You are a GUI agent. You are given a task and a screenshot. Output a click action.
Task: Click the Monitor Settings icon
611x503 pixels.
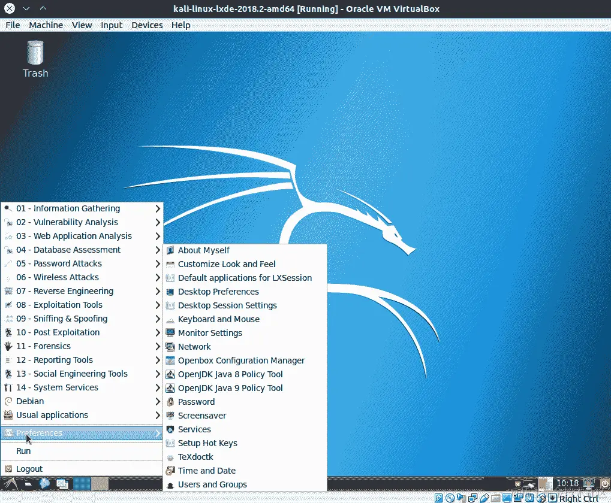pyautogui.click(x=170, y=333)
